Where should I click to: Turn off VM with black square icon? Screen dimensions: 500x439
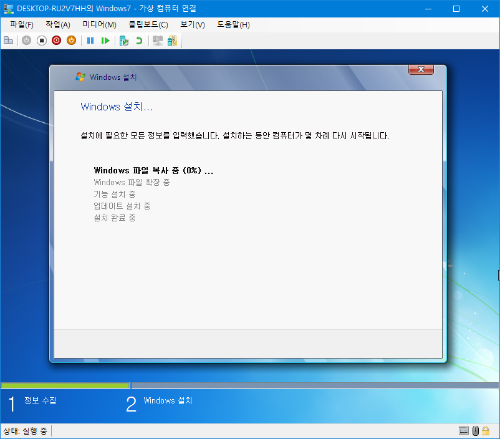pyautogui.click(x=41, y=41)
